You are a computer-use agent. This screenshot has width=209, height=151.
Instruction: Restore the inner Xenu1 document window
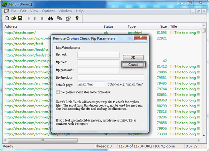coord(198,11)
